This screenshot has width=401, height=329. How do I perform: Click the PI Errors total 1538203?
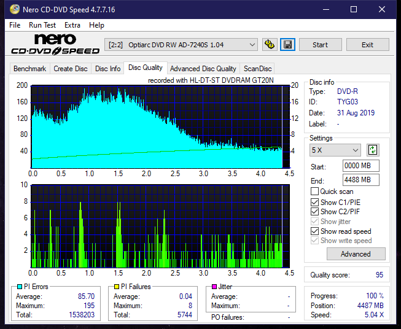coord(82,315)
